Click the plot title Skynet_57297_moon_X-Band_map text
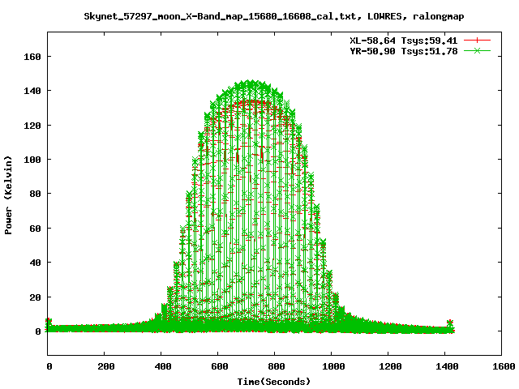This screenshot has height=389, width=519. pos(274,16)
